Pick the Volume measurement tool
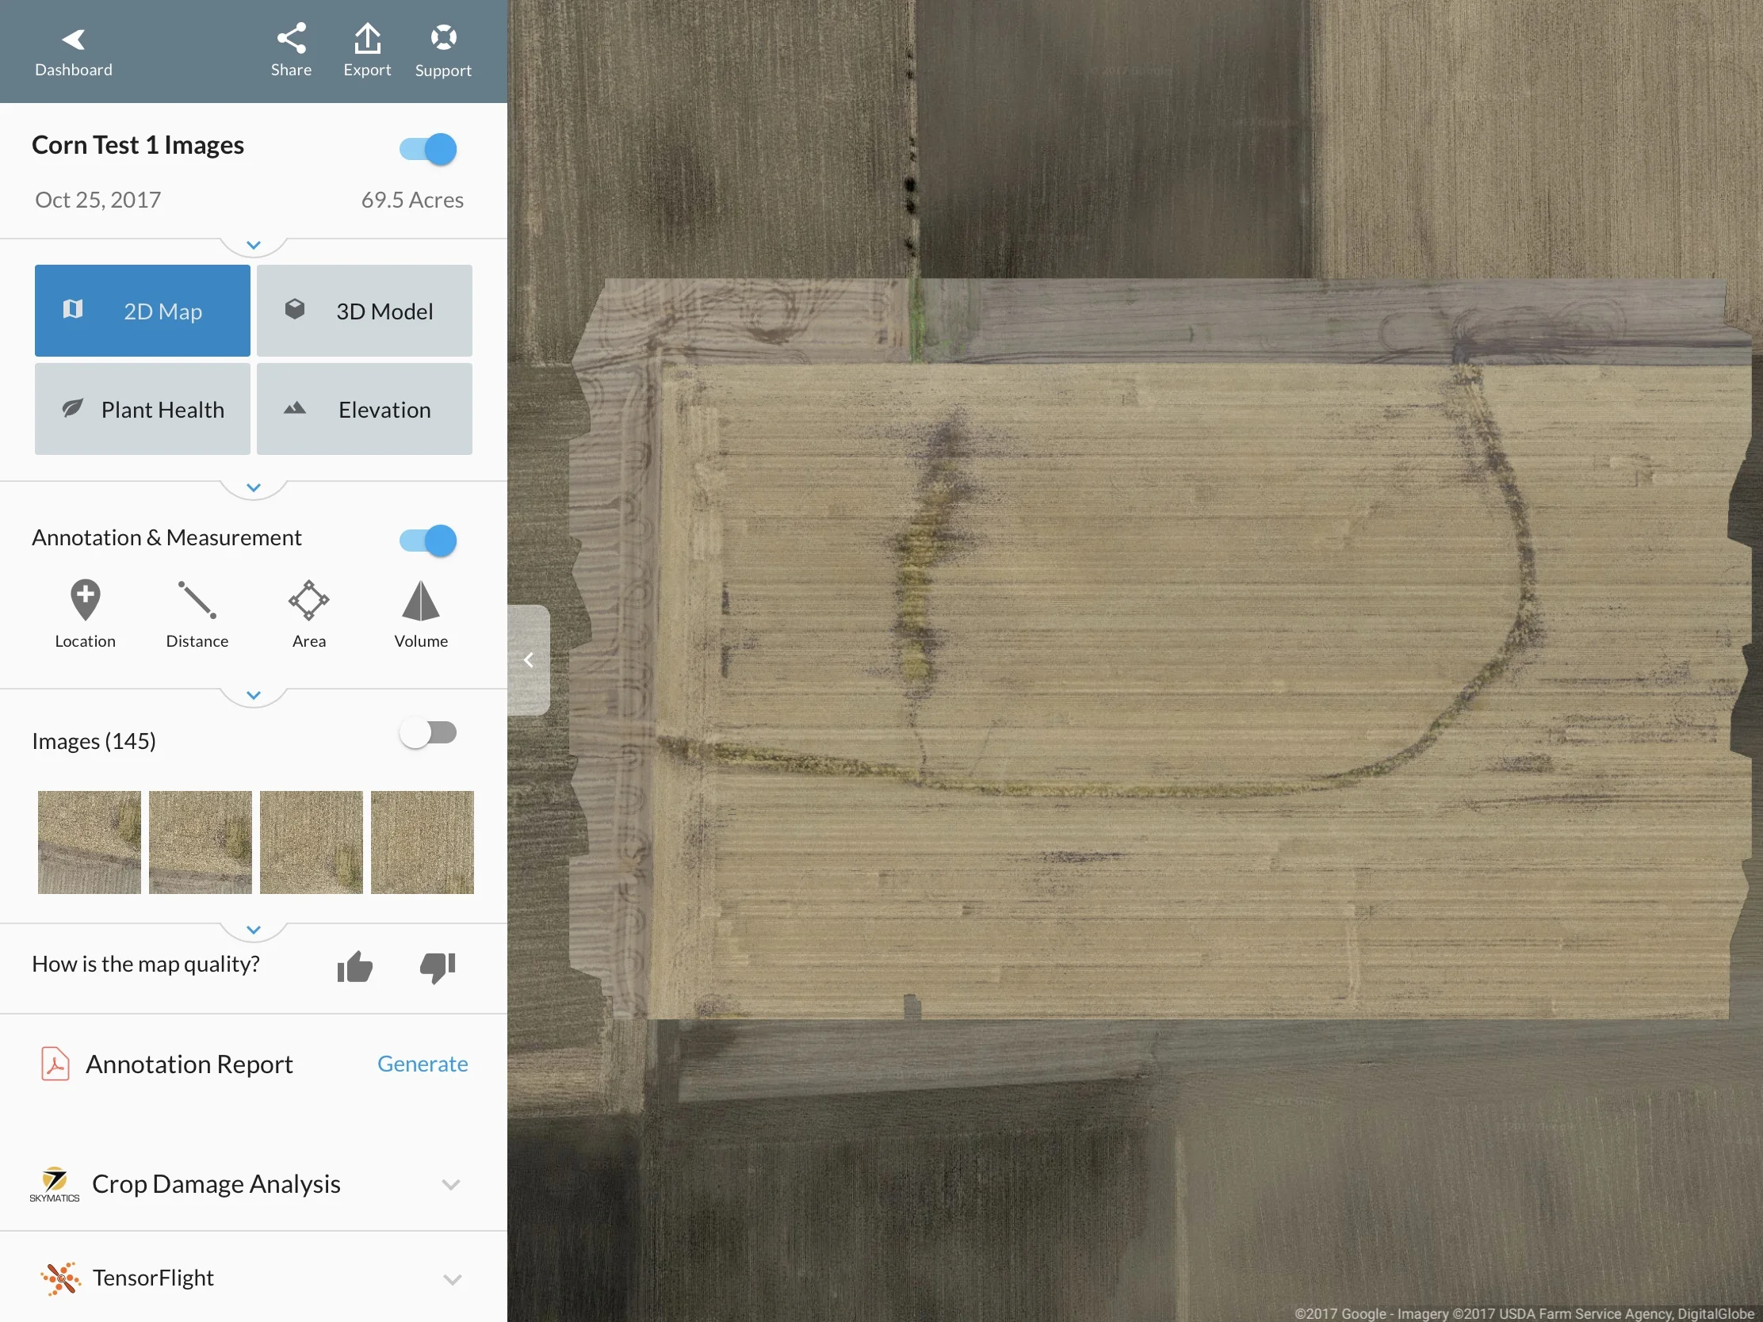Viewport: 1763px width, 1322px height. pos(421,612)
